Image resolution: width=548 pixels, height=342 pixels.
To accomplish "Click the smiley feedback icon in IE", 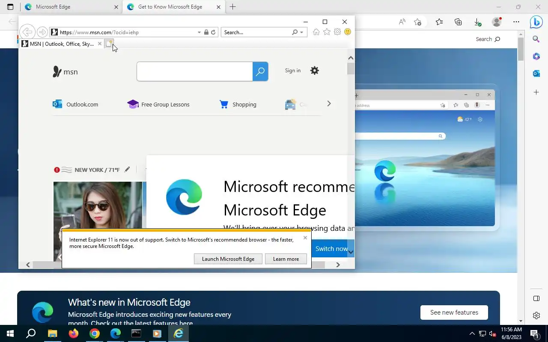I will (348, 32).
